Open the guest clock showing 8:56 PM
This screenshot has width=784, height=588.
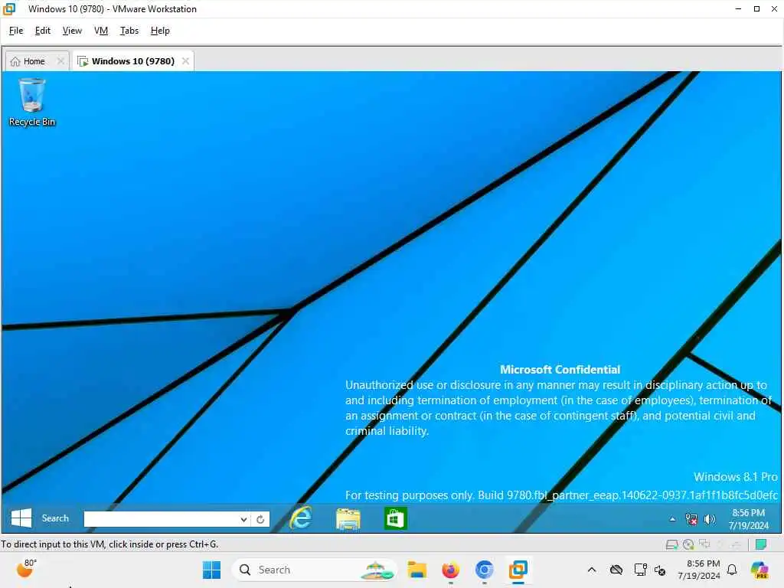point(749,519)
